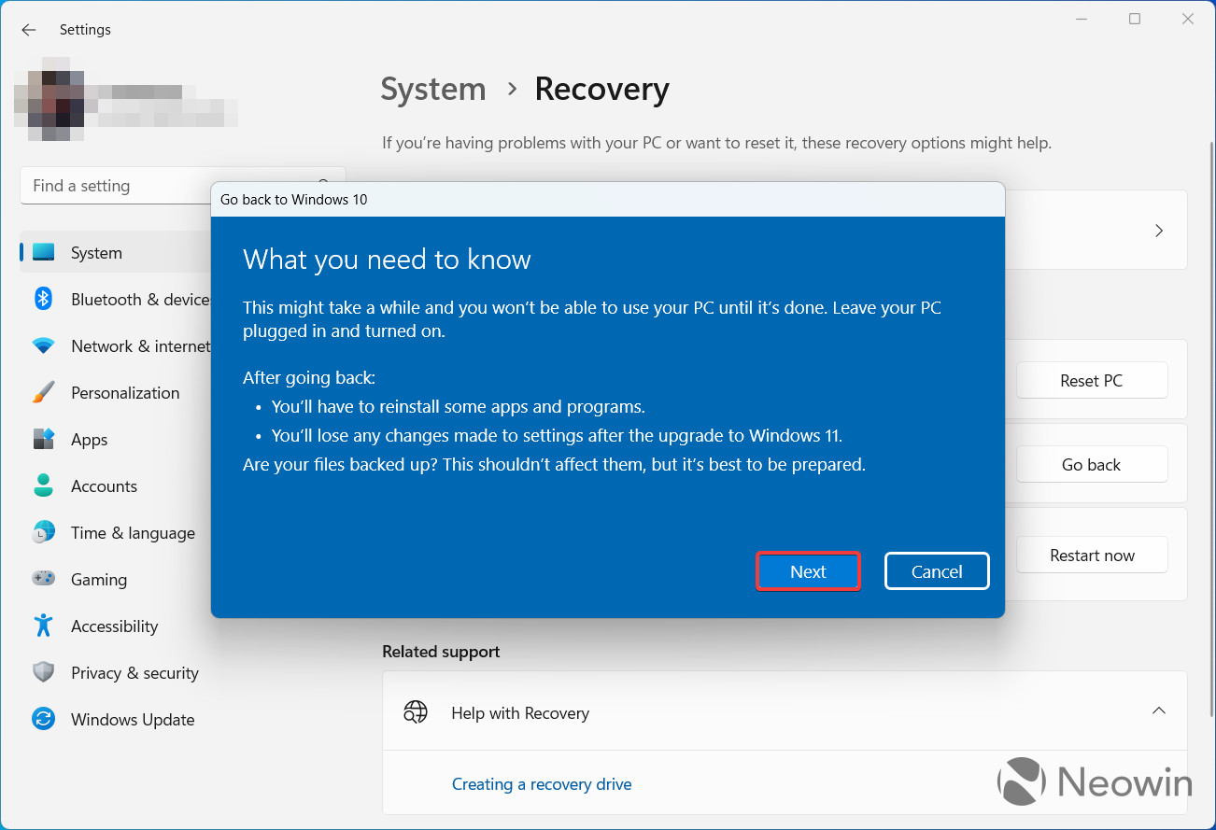
Task: Click the Personalization paintbrush icon
Action: pos(44,393)
